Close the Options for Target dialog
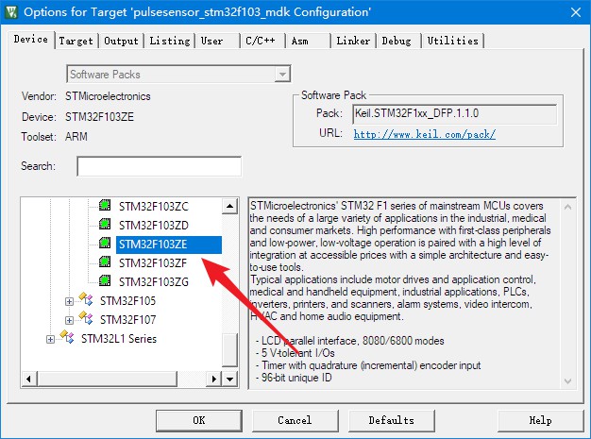This screenshot has width=591, height=439. click(x=576, y=12)
